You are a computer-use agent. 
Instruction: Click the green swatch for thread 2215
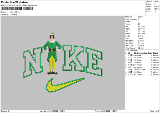131,65
